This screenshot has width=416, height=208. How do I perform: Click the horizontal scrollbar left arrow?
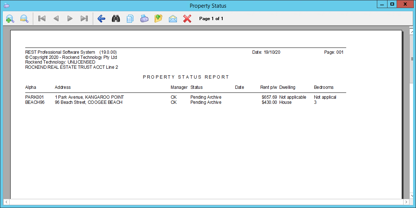pyautogui.click(x=6, y=202)
